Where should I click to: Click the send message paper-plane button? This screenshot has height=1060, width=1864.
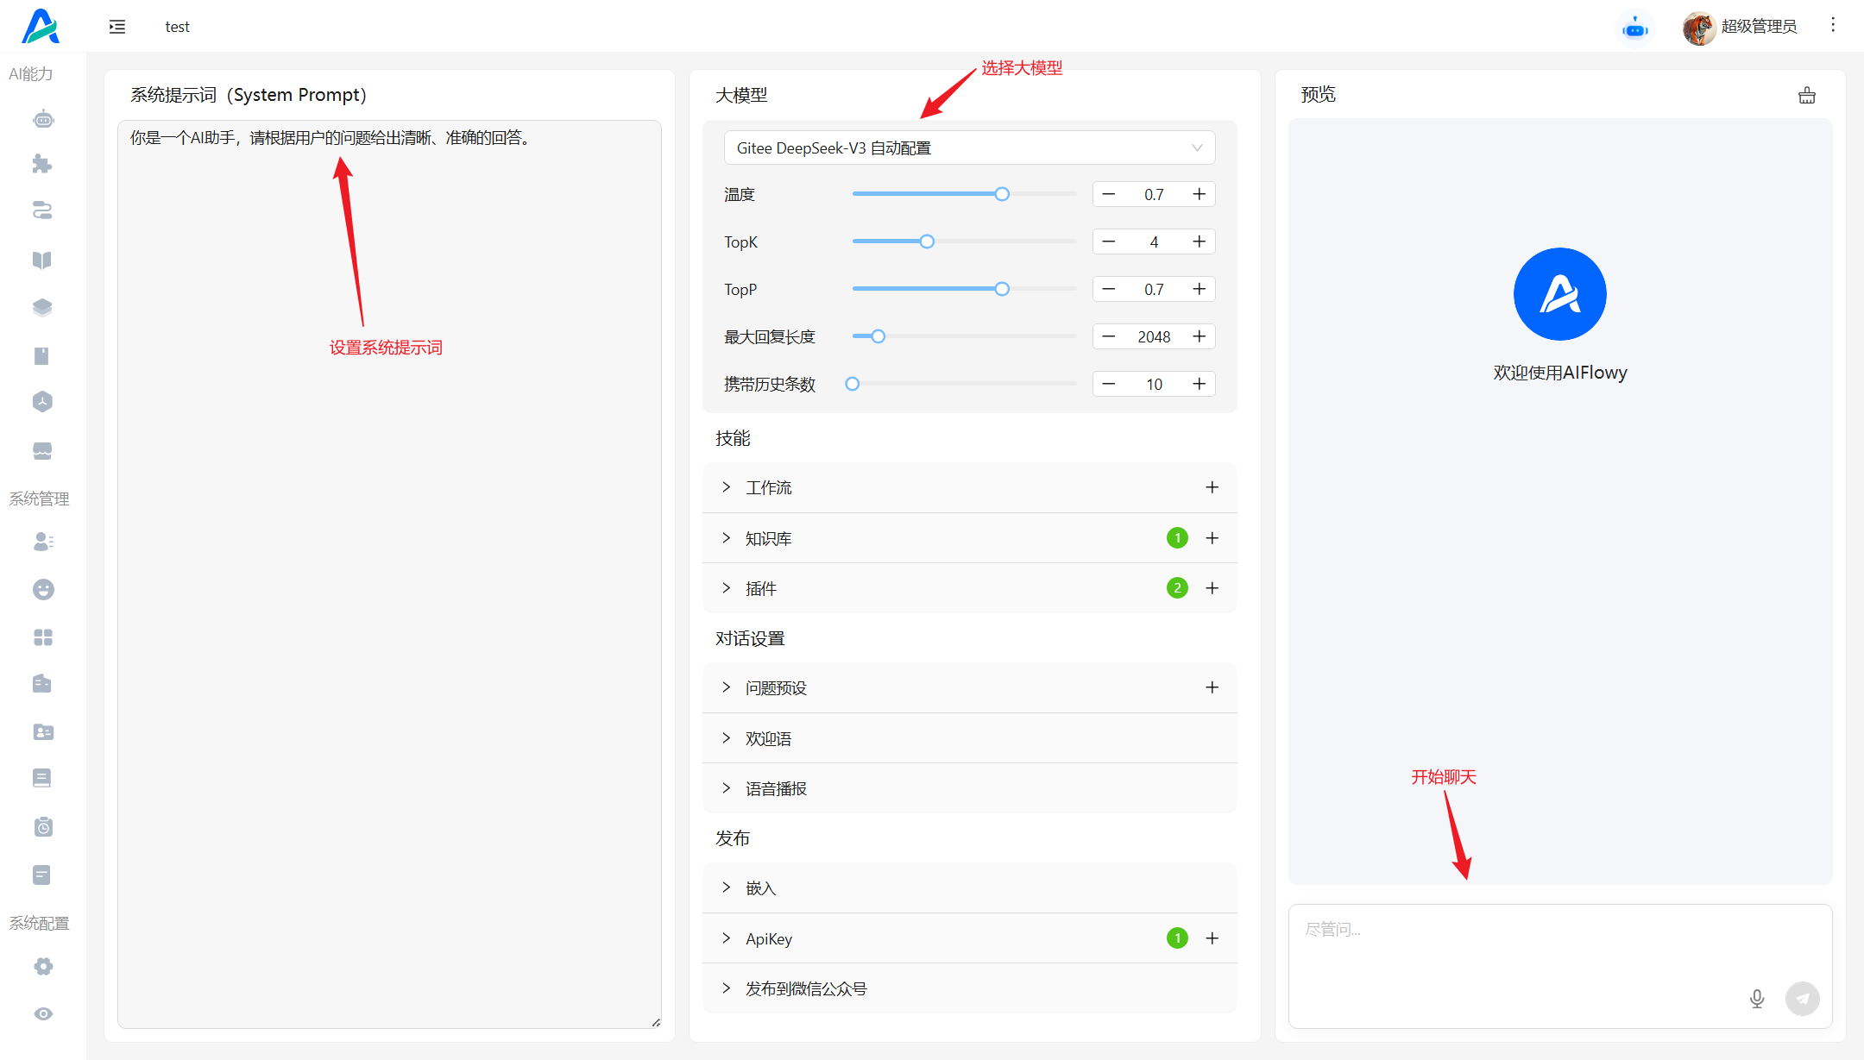coord(1802,999)
